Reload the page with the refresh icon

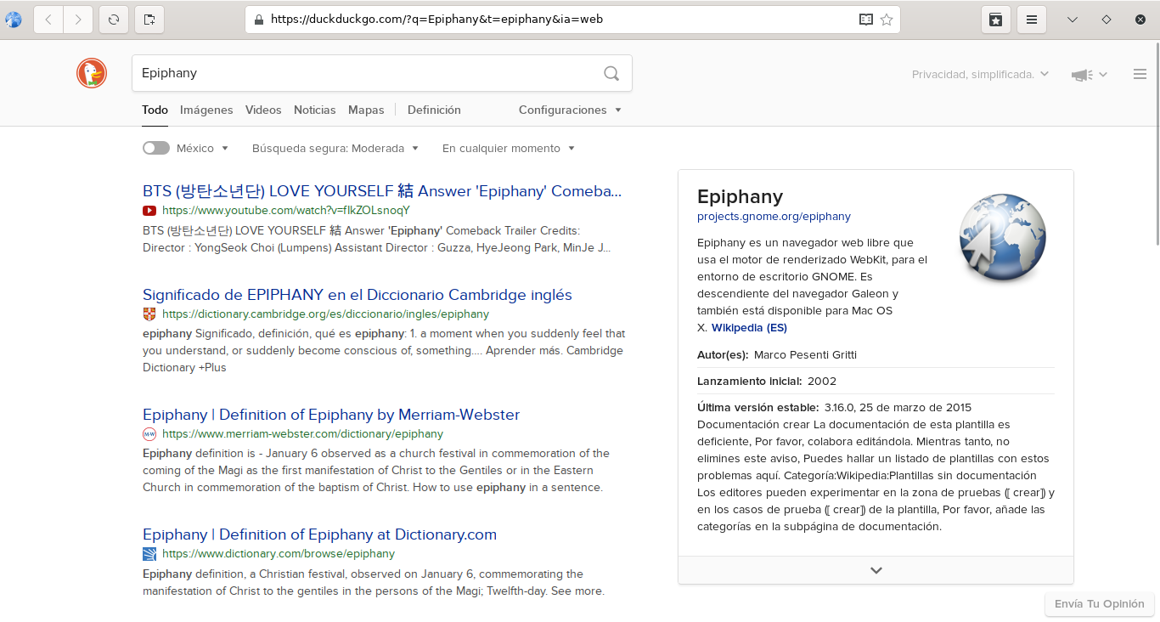[x=114, y=19]
